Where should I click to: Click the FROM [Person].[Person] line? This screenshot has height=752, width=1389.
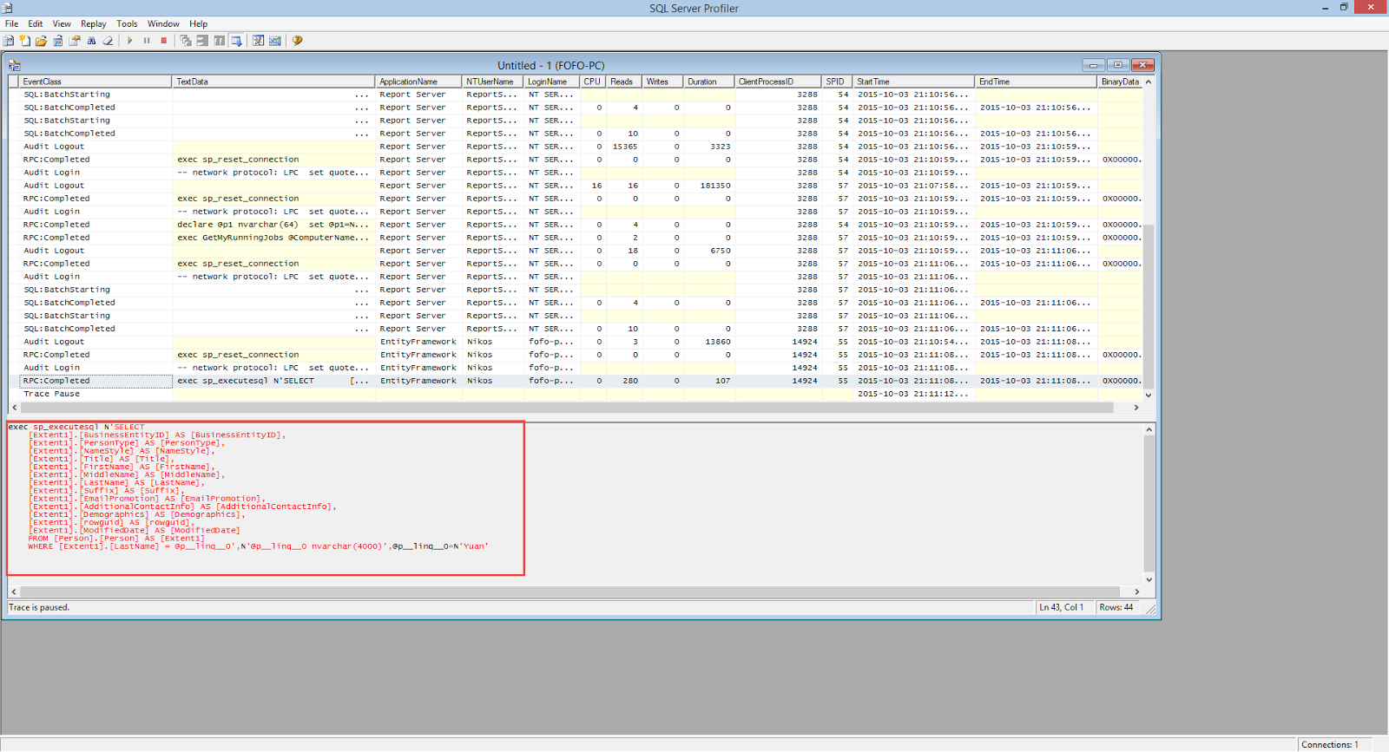tap(116, 539)
